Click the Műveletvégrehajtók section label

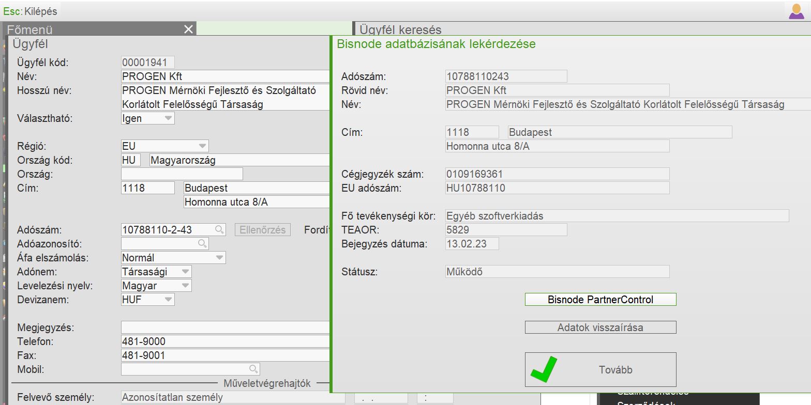coord(267,383)
